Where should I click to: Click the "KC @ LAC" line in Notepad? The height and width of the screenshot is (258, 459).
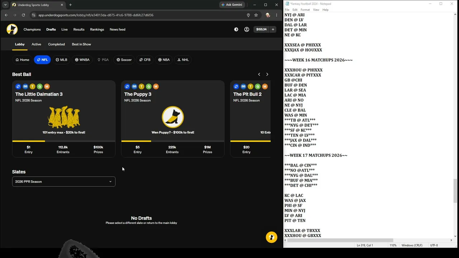294,195
